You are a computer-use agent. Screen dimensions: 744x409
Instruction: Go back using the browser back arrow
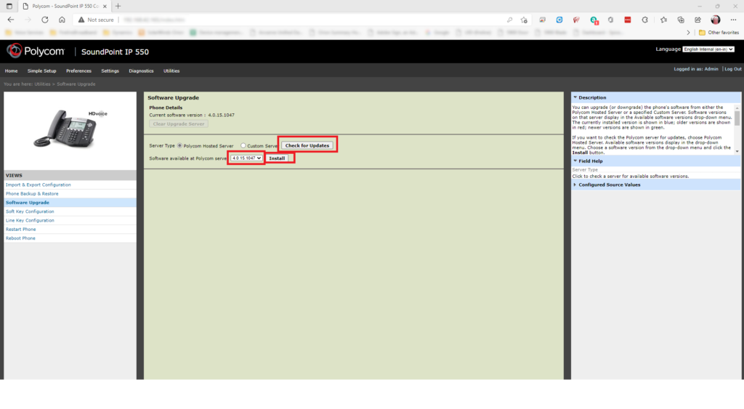[11, 20]
